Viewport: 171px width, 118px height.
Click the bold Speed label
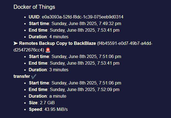(x=35, y=109)
